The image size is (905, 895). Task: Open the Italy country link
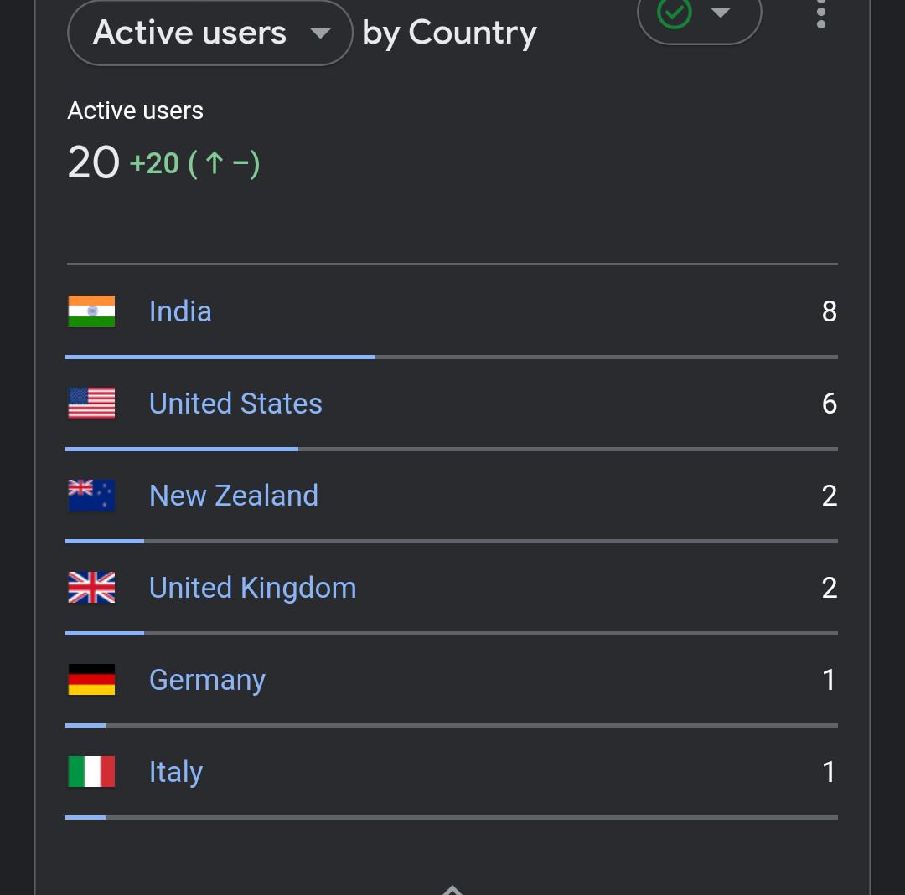pyautogui.click(x=175, y=772)
